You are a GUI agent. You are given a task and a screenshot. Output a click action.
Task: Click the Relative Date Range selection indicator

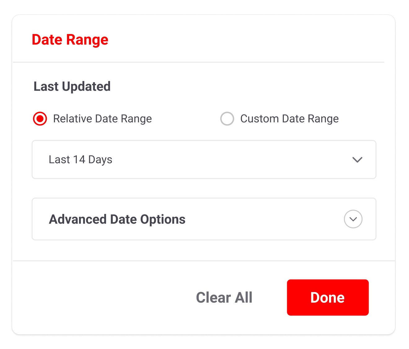pos(39,119)
